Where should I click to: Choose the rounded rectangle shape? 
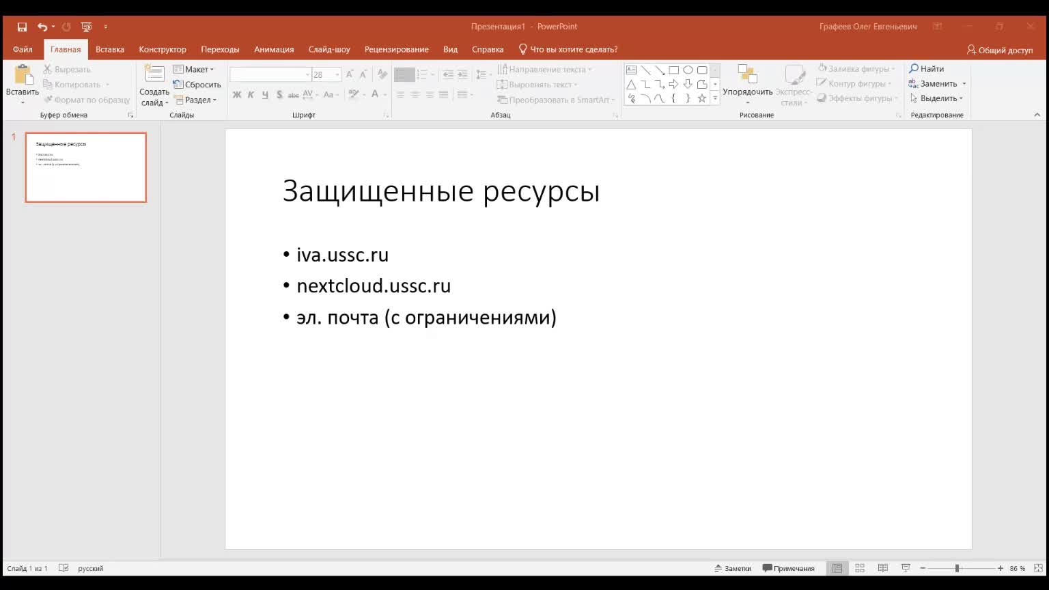[702, 70]
